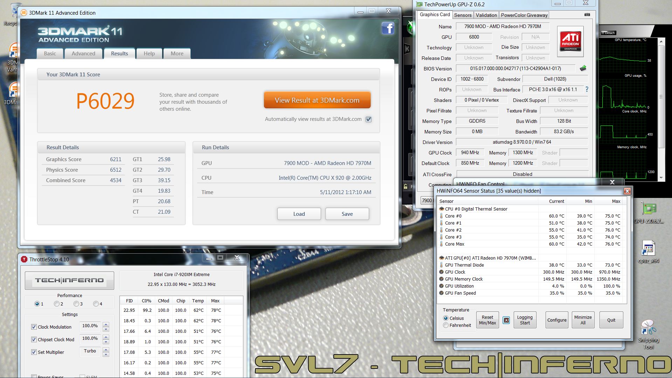Raise Set Multiplier with up arrow
Viewport: 672px width, 378px height.
(106, 350)
